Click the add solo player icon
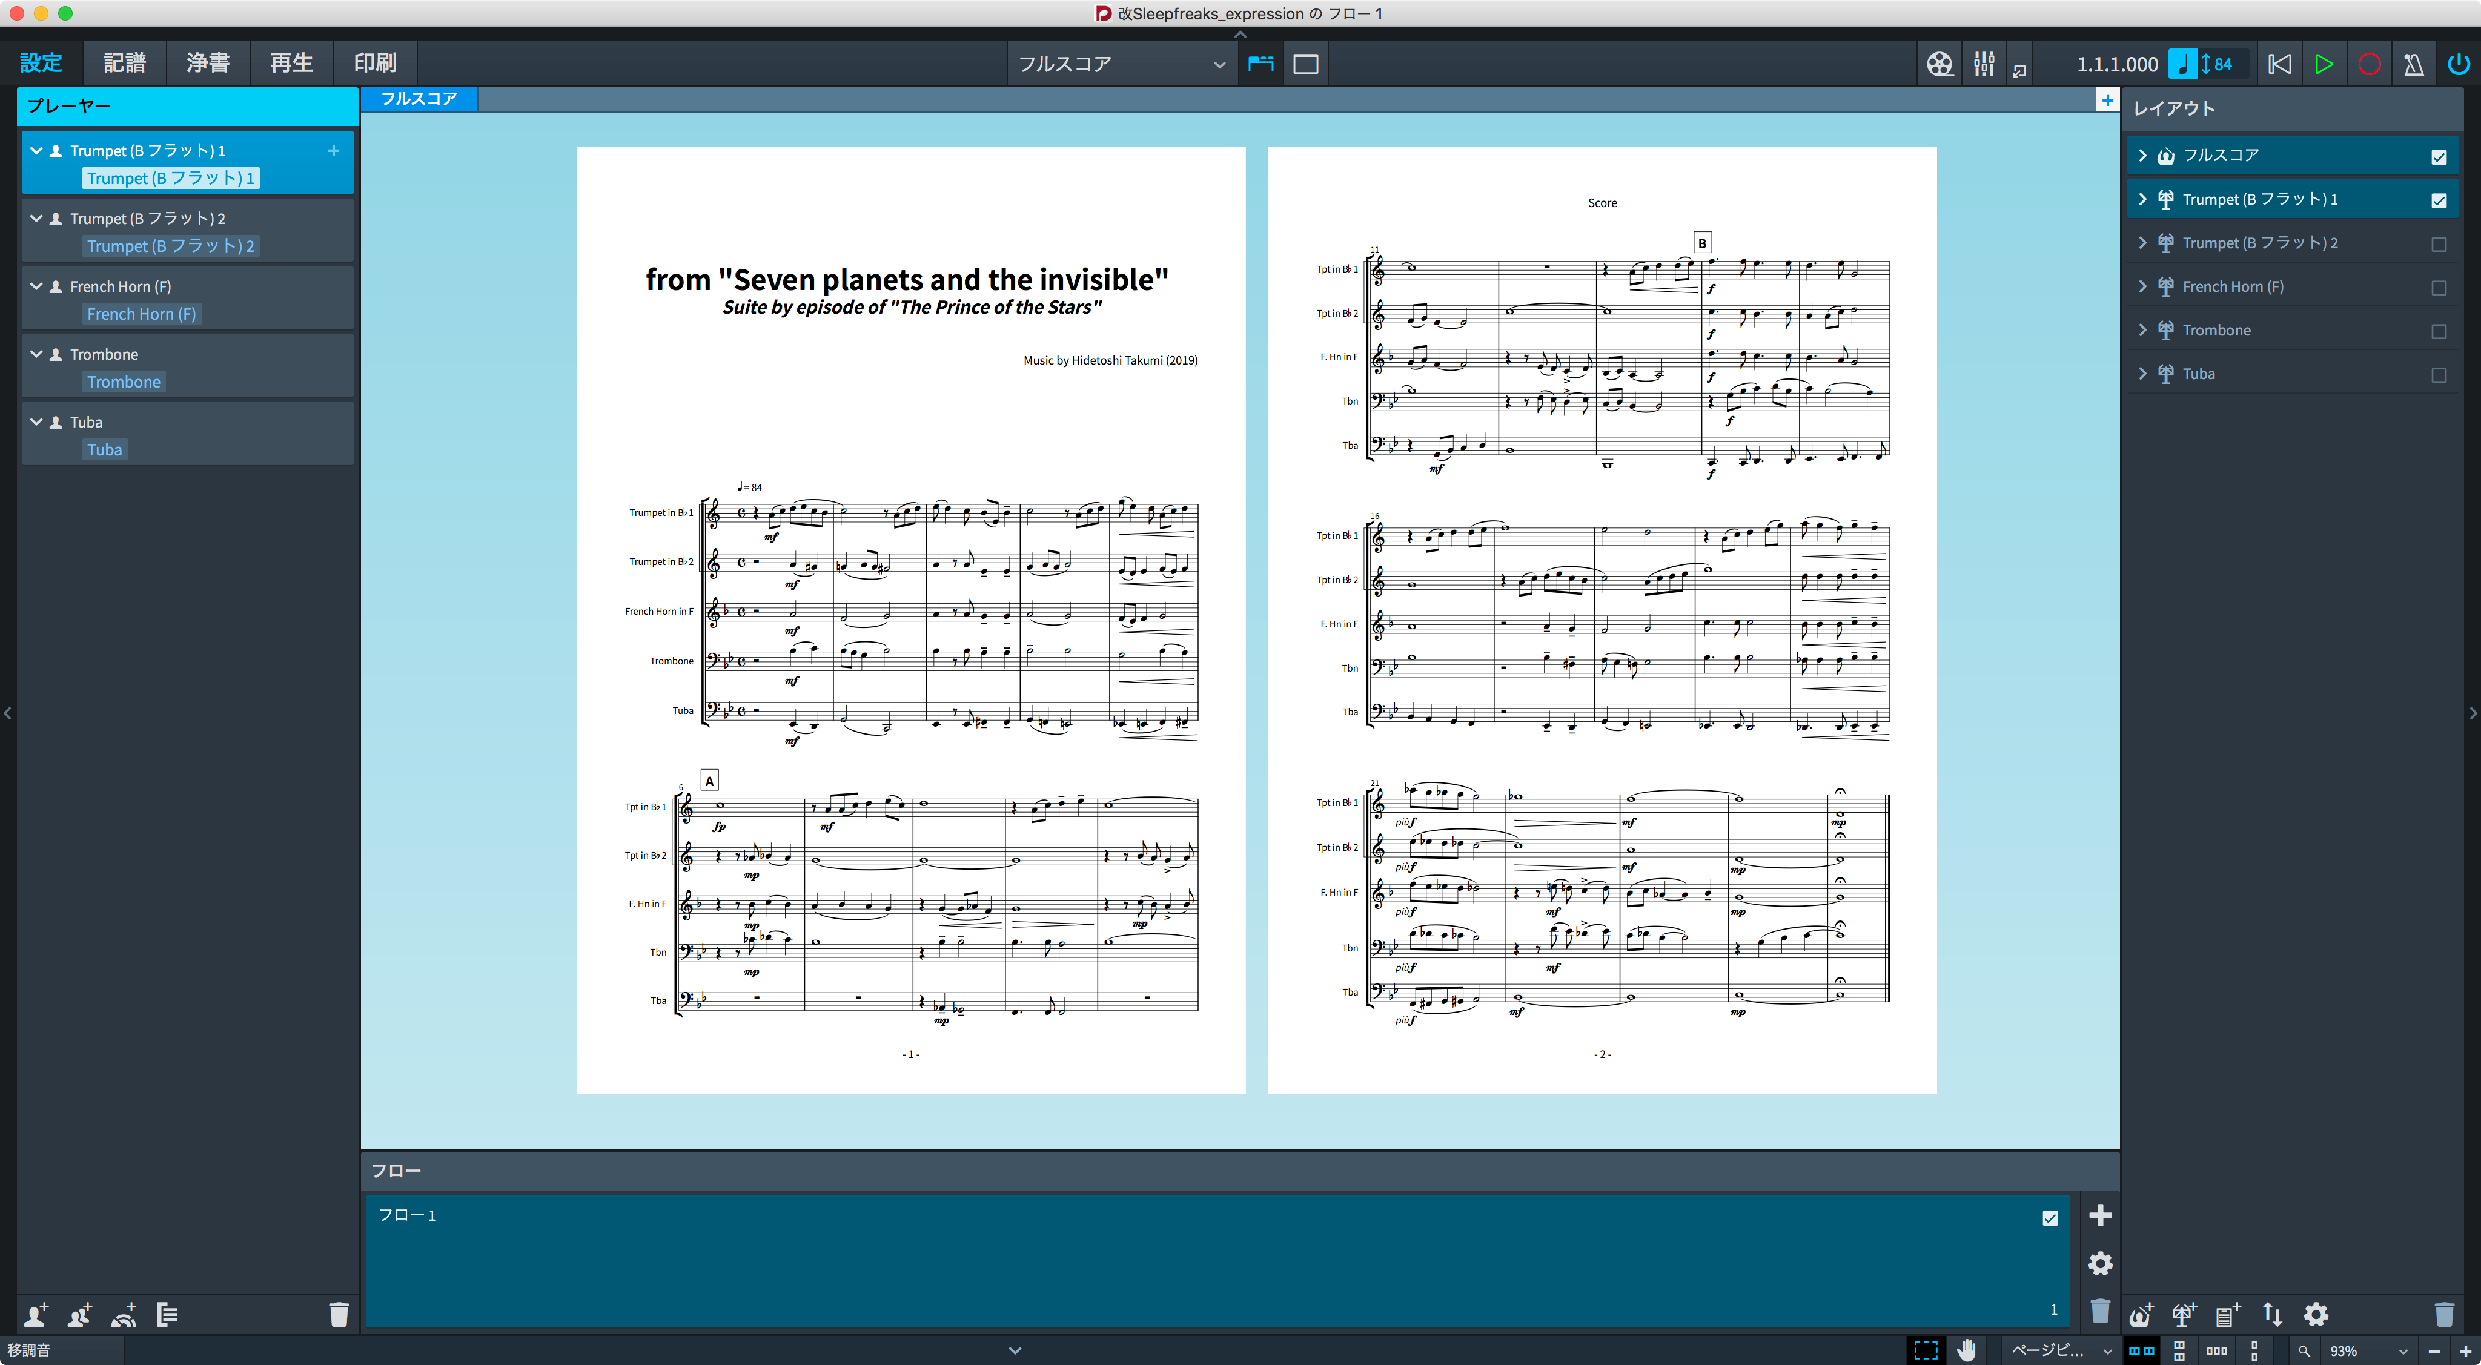Image resolution: width=2481 pixels, height=1365 pixels. point(36,1314)
